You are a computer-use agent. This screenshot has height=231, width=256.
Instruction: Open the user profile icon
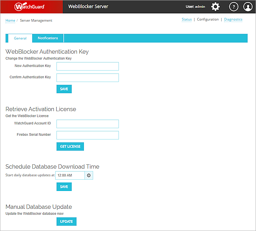[248, 7]
